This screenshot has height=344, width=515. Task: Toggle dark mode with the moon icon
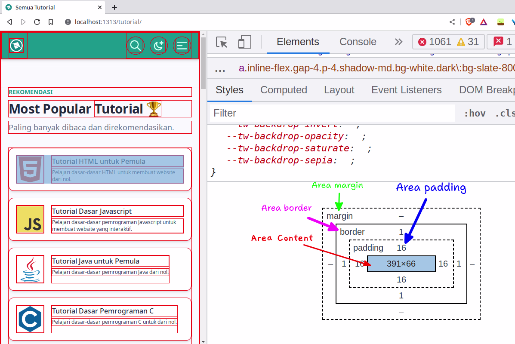[159, 45]
